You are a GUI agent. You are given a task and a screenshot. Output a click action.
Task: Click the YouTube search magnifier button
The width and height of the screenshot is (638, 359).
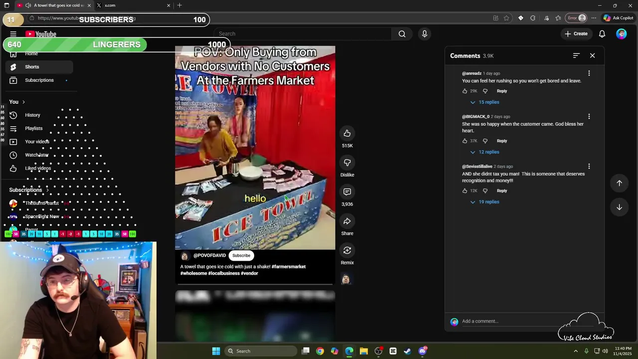402,34
